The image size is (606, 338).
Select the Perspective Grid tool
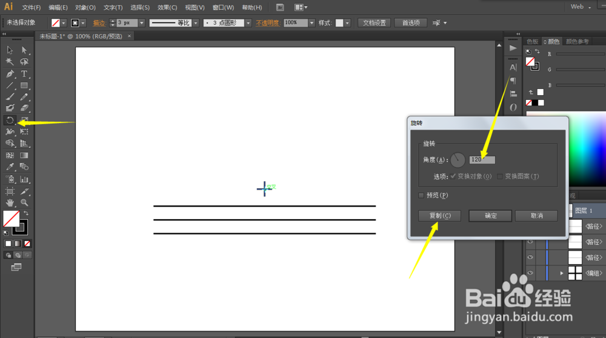pos(24,144)
